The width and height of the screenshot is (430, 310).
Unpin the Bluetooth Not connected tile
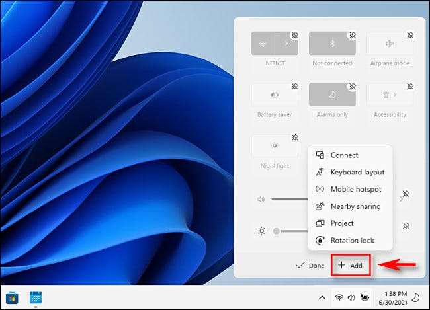353,35
